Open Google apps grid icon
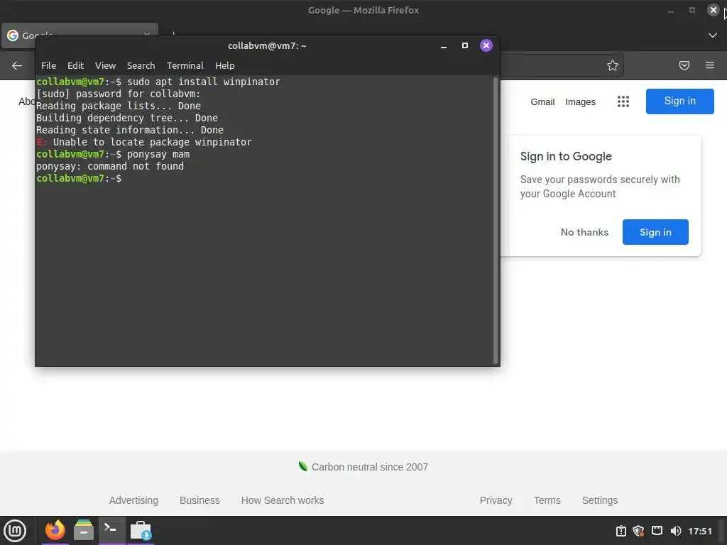The width and height of the screenshot is (727, 545). point(623,101)
